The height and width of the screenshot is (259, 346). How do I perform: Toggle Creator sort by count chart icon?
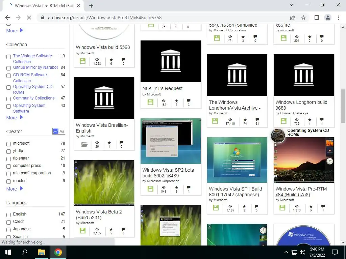pyautogui.click(x=56, y=131)
